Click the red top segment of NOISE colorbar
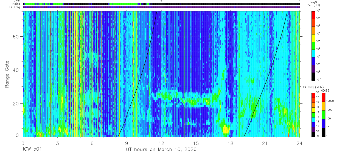 (323, 97)
